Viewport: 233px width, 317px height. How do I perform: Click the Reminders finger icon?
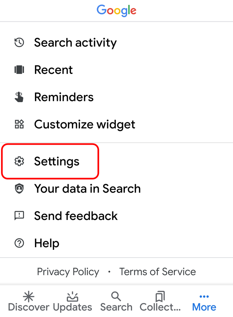coord(19,97)
